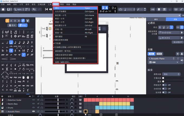Select the forte dynamic symbol
This screenshot has width=184, height=116.
[24, 54]
